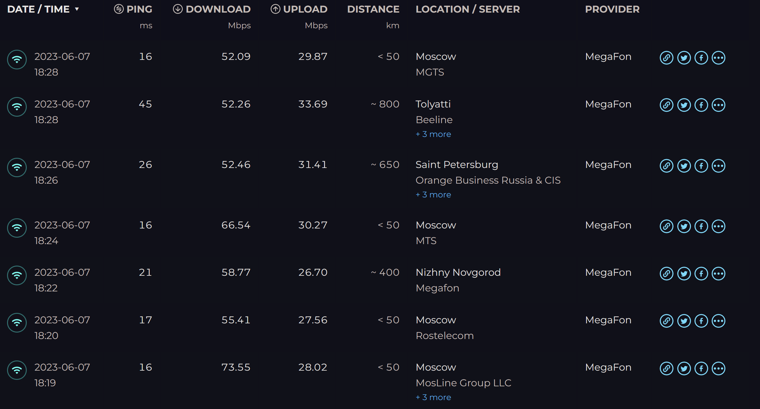The width and height of the screenshot is (760, 409).
Task: Expand '+ 3 more' under Orange Business Russia
Action: (x=433, y=195)
